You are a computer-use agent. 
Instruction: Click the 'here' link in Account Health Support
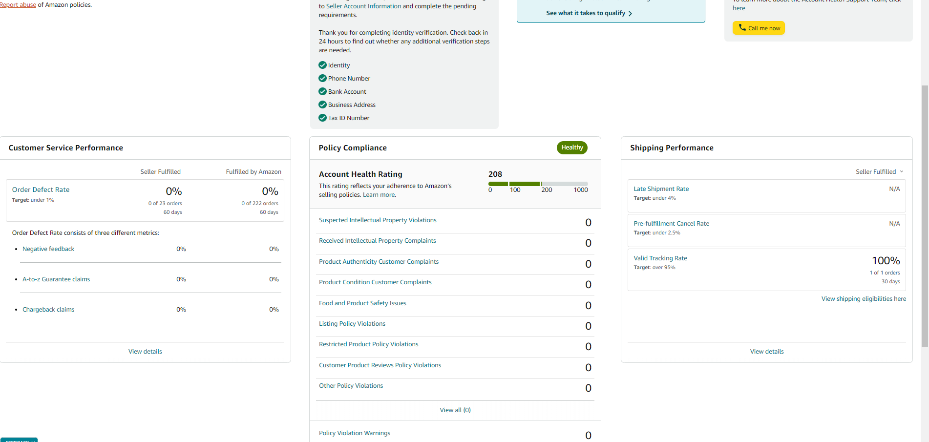(x=739, y=8)
